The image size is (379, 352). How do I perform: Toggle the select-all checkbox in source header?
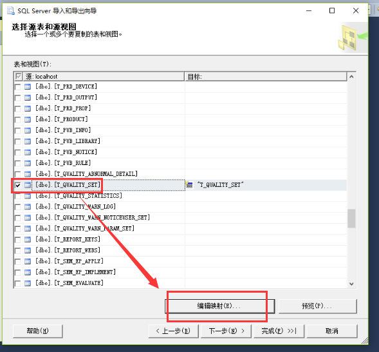[x=18, y=77]
